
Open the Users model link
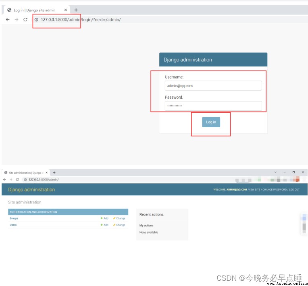pyautogui.click(x=13, y=225)
